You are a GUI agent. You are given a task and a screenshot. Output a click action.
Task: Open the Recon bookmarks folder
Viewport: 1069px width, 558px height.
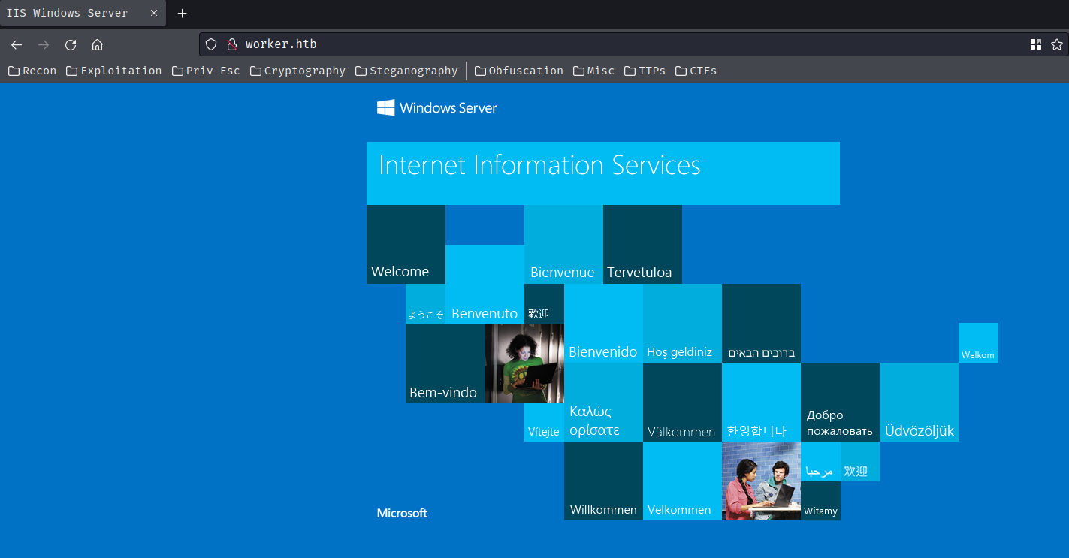click(32, 71)
